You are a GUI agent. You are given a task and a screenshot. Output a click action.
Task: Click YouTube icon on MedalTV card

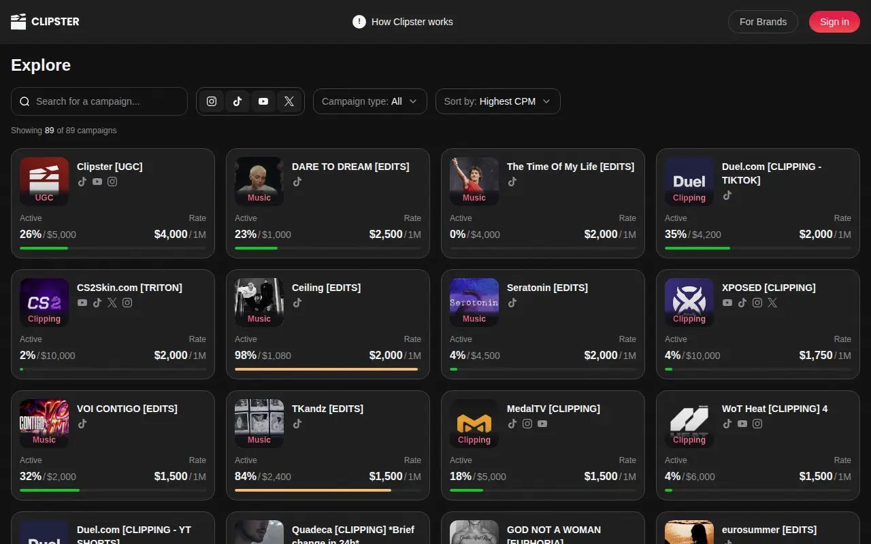542,424
